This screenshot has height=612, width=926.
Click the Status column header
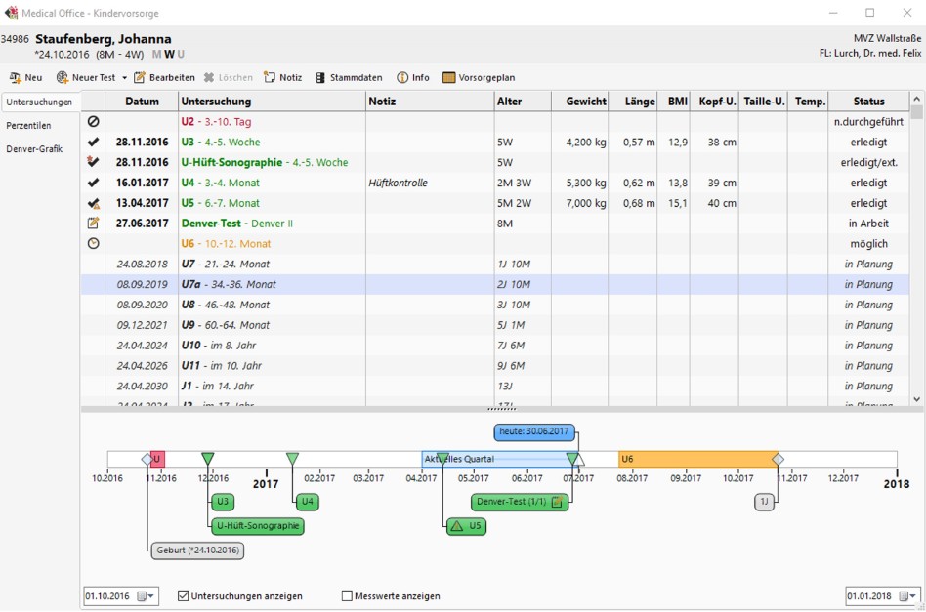point(868,101)
